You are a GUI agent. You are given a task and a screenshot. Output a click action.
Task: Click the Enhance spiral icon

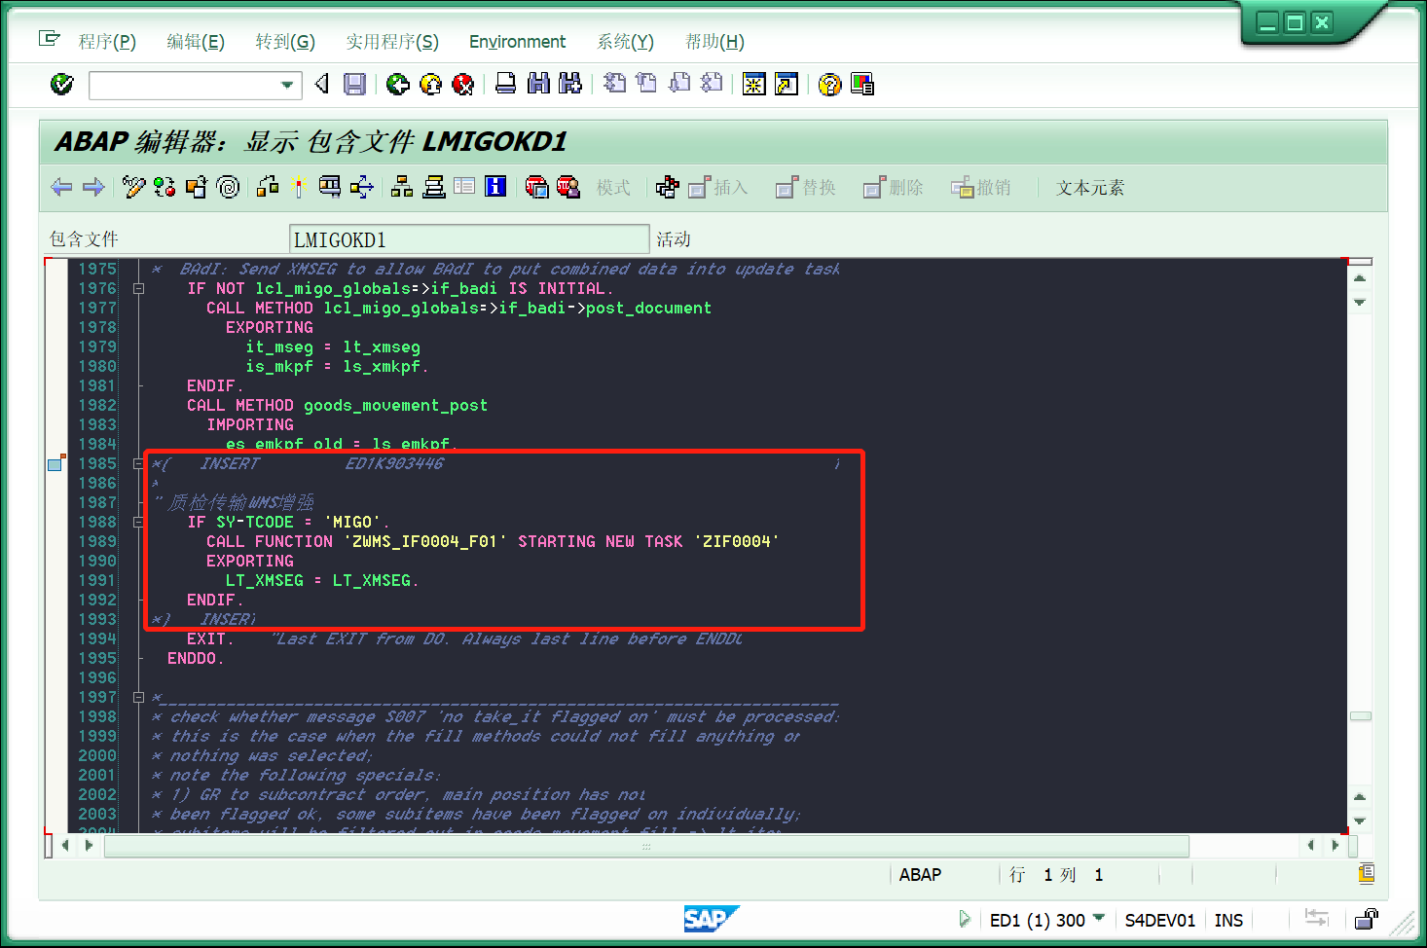click(229, 187)
